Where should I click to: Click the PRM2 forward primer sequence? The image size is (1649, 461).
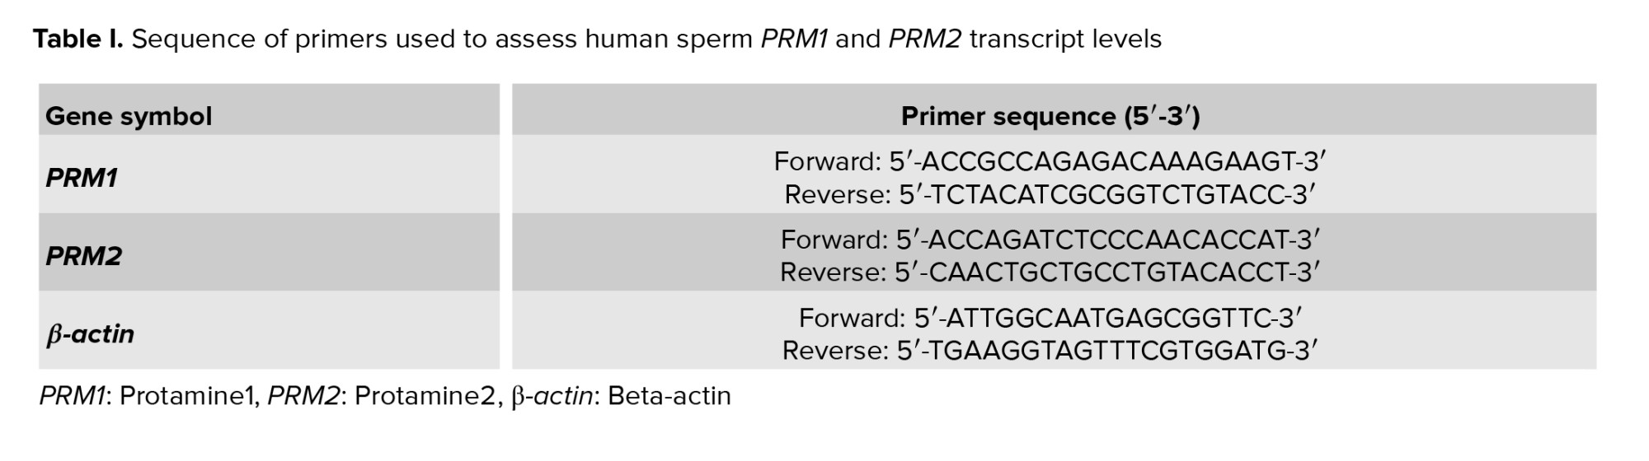(x=1106, y=240)
